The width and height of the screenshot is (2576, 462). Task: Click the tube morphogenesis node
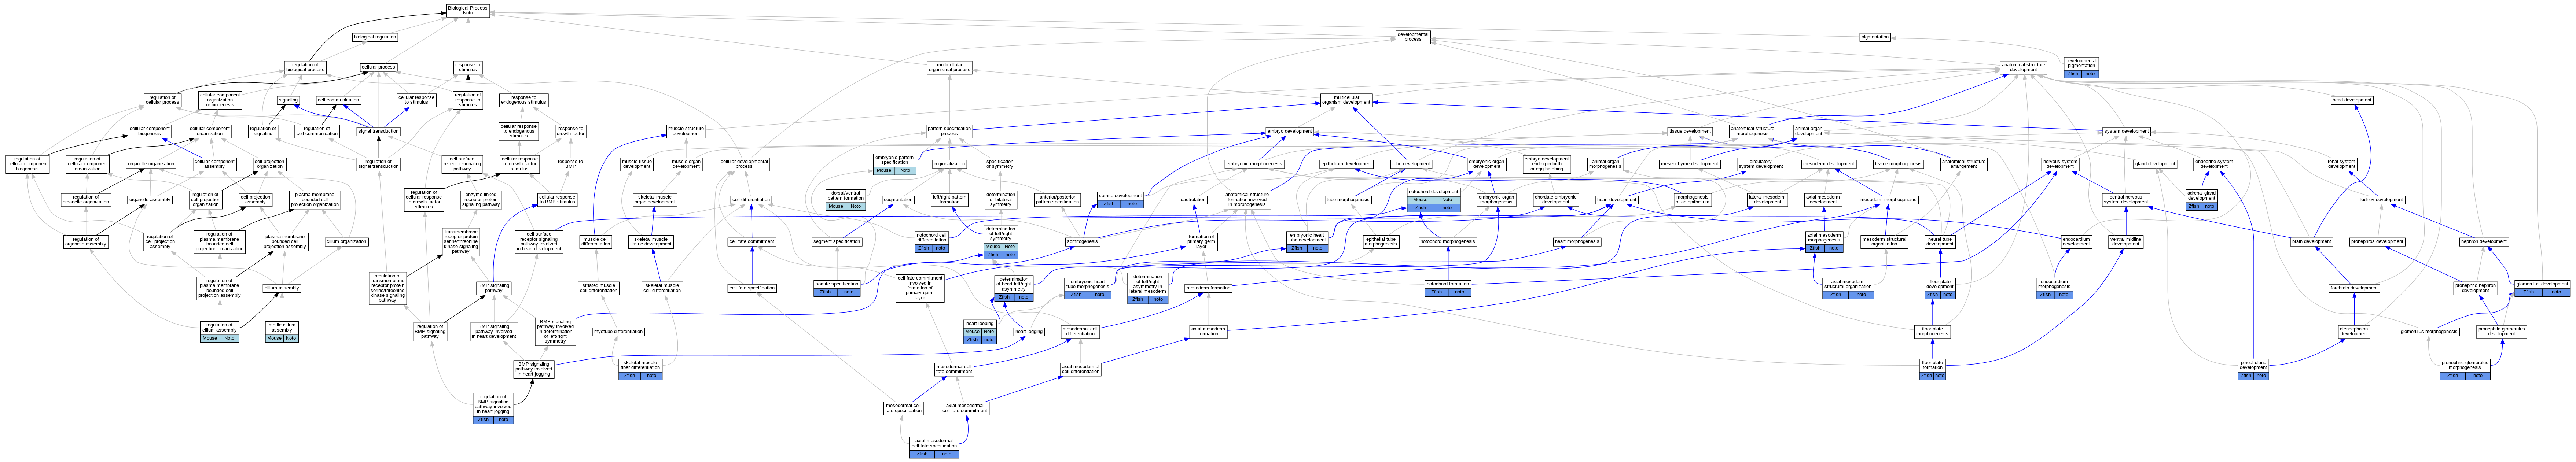1348,200
